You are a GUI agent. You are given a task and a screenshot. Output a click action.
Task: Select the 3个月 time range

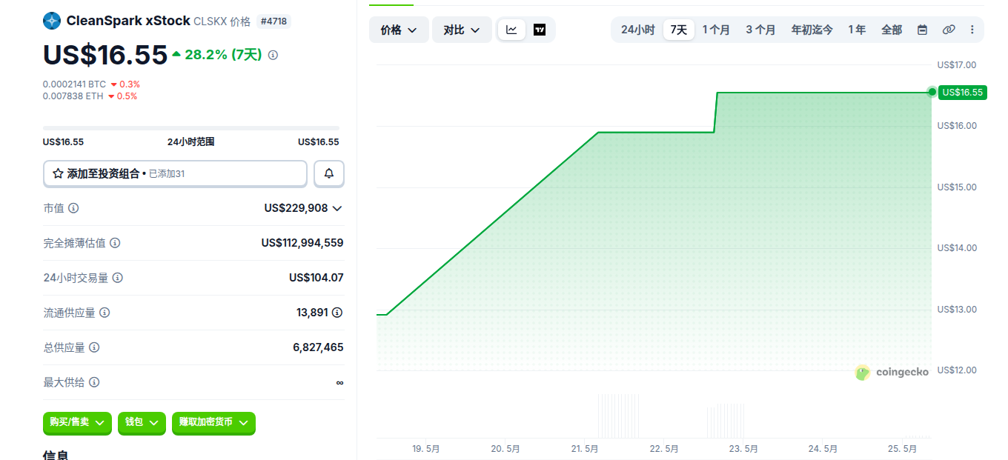[x=760, y=30]
